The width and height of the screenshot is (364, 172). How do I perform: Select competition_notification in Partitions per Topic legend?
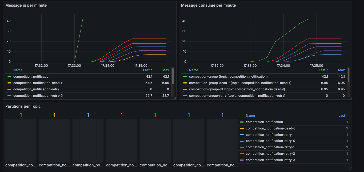[x=264, y=122]
